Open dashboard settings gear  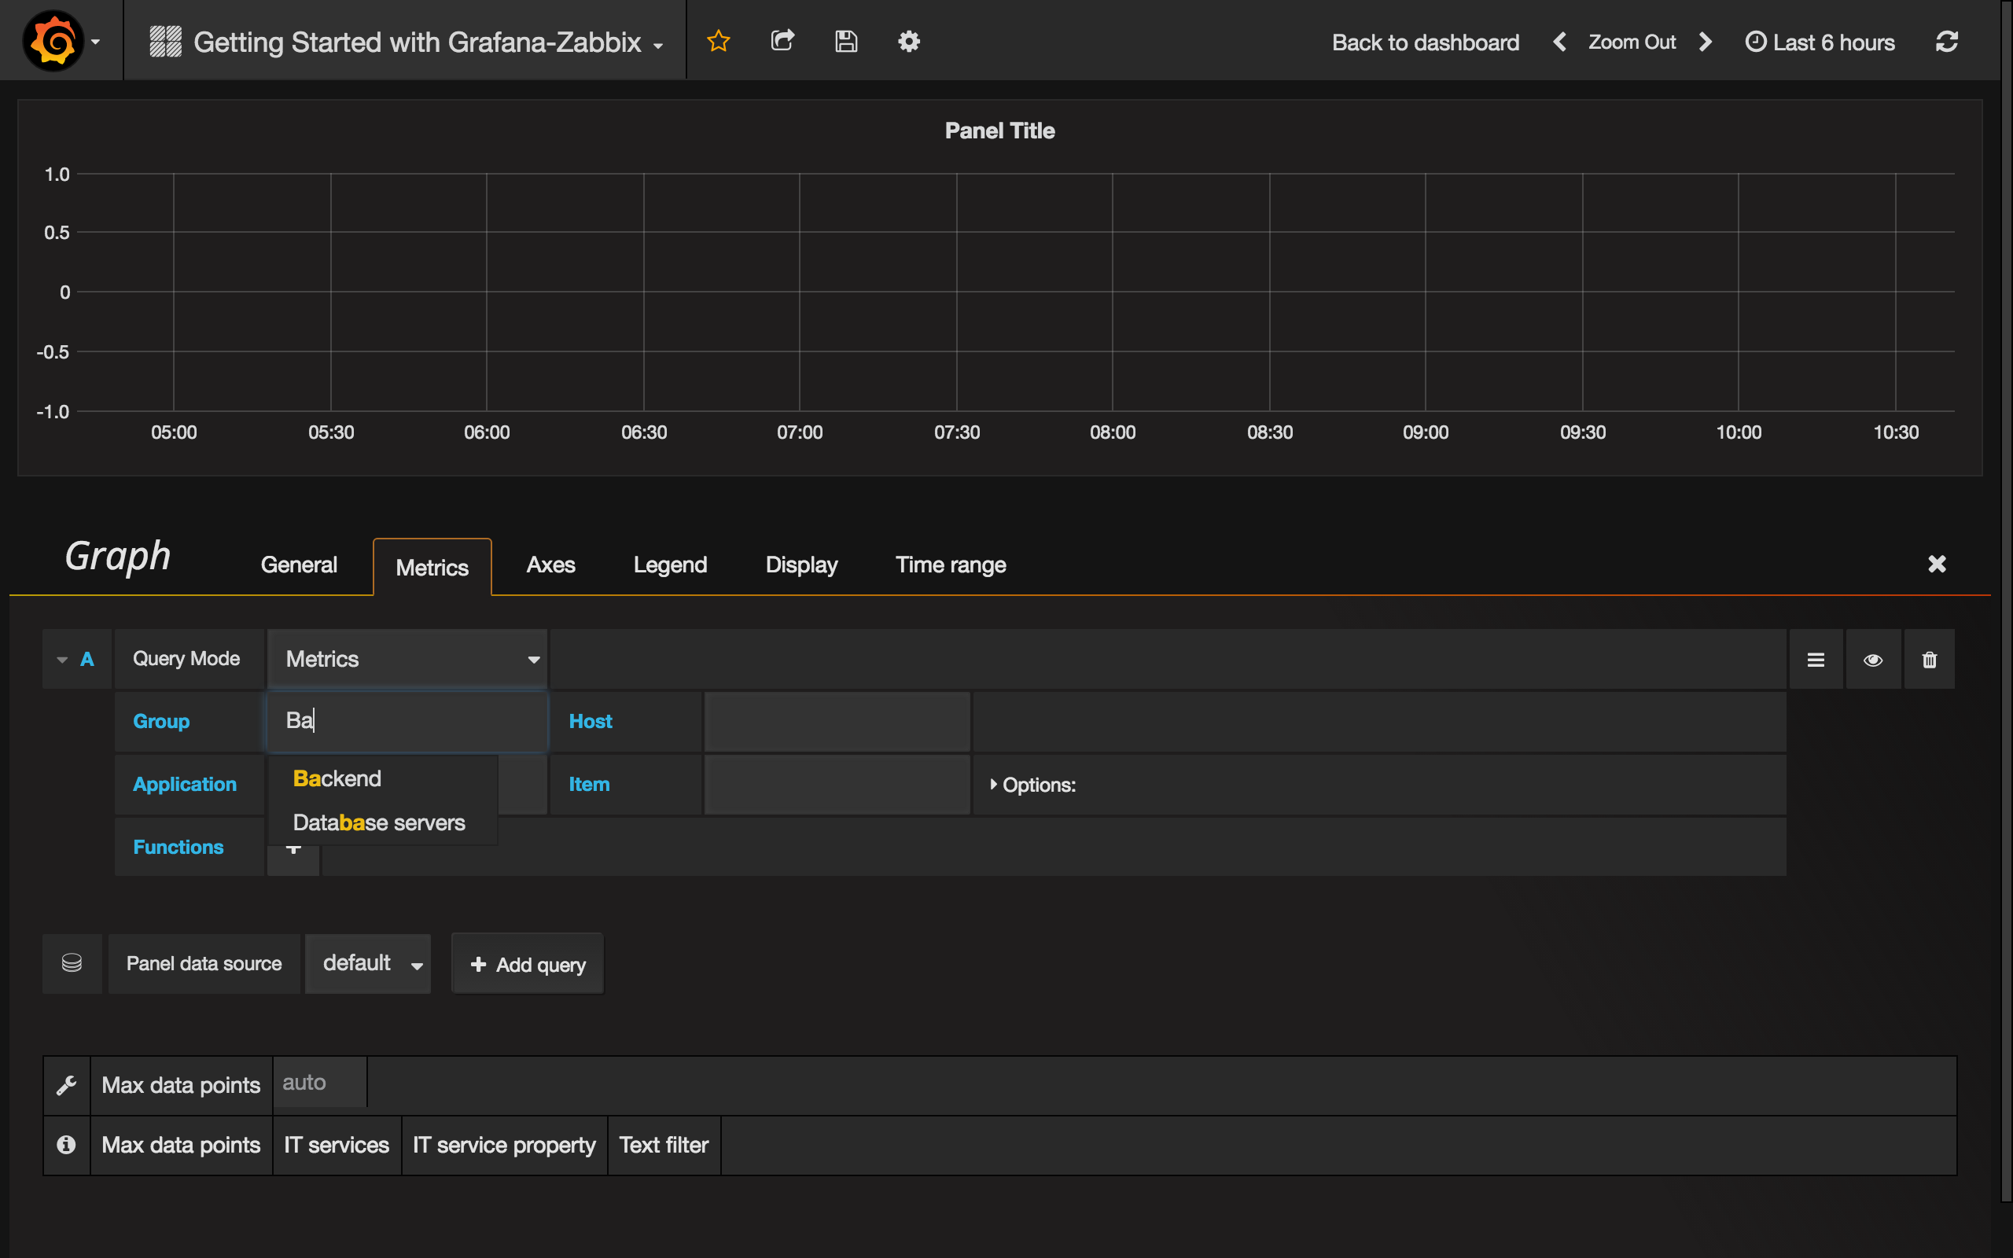(x=909, y=41)
